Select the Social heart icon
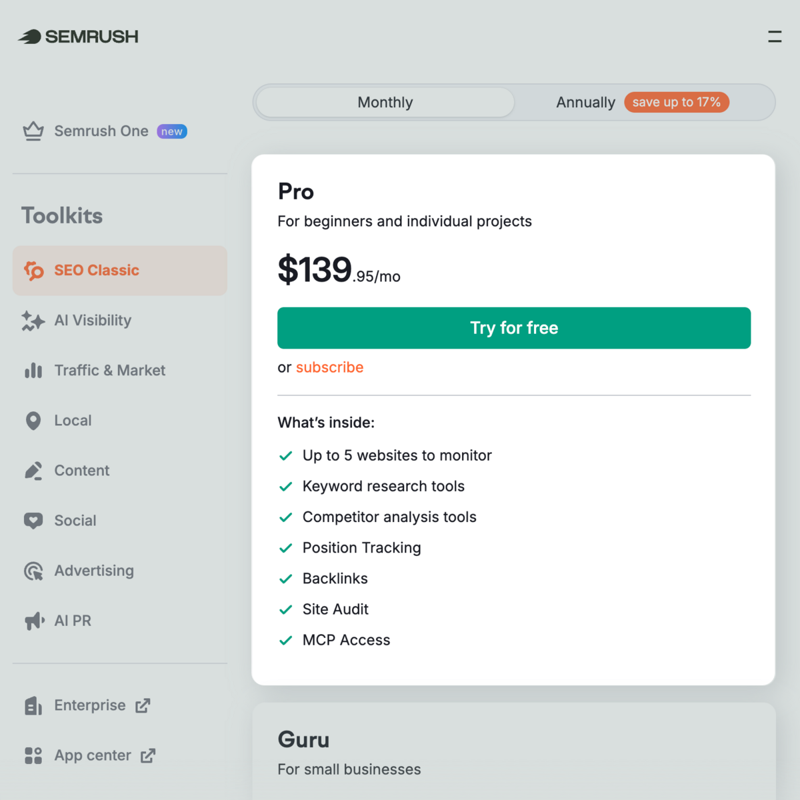The height and width of the screenshot is (800, 800). tap(33, 521)
